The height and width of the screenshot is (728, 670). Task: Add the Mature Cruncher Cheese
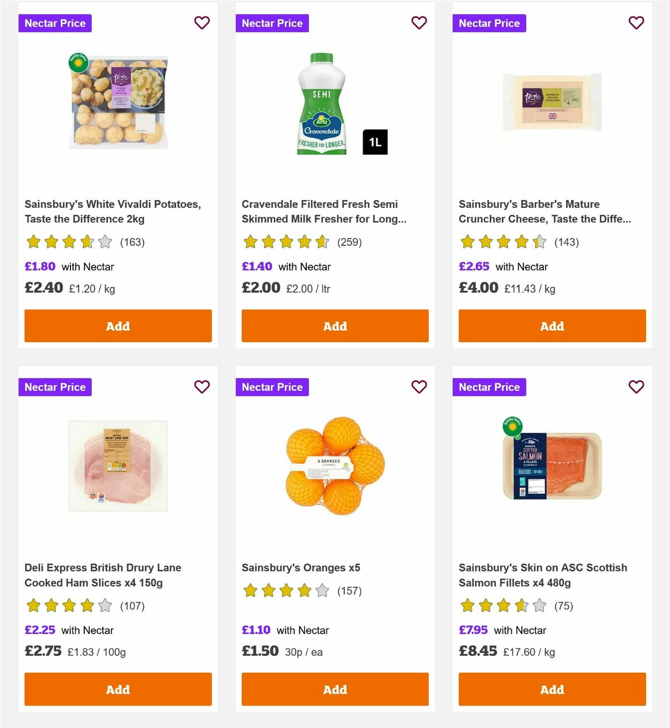point(552,326)
